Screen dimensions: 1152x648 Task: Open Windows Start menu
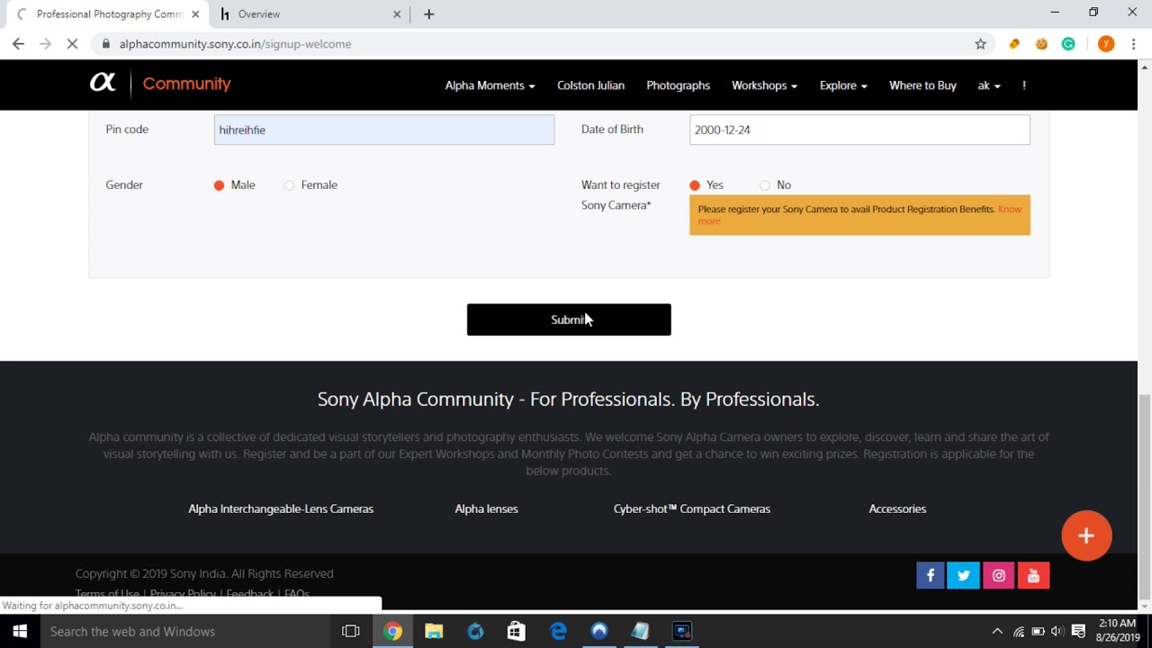click(x=20, y=631)
